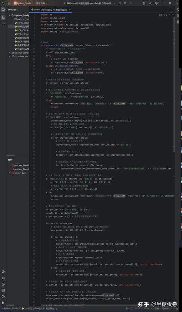This screenshot has width=182, height=312.
Task: Expand the External Libraries node
Action: coord(10,53)
